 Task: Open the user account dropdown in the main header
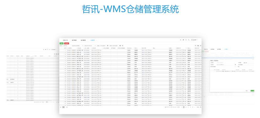(x=194, y=40)
